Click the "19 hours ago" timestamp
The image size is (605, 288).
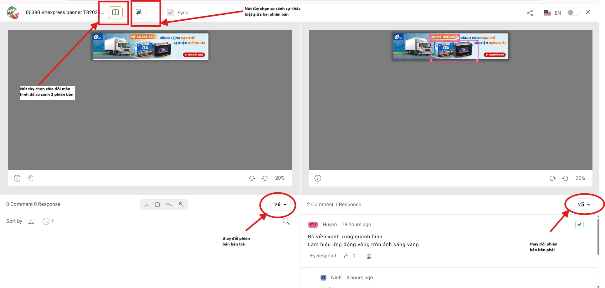pos(356,225)
